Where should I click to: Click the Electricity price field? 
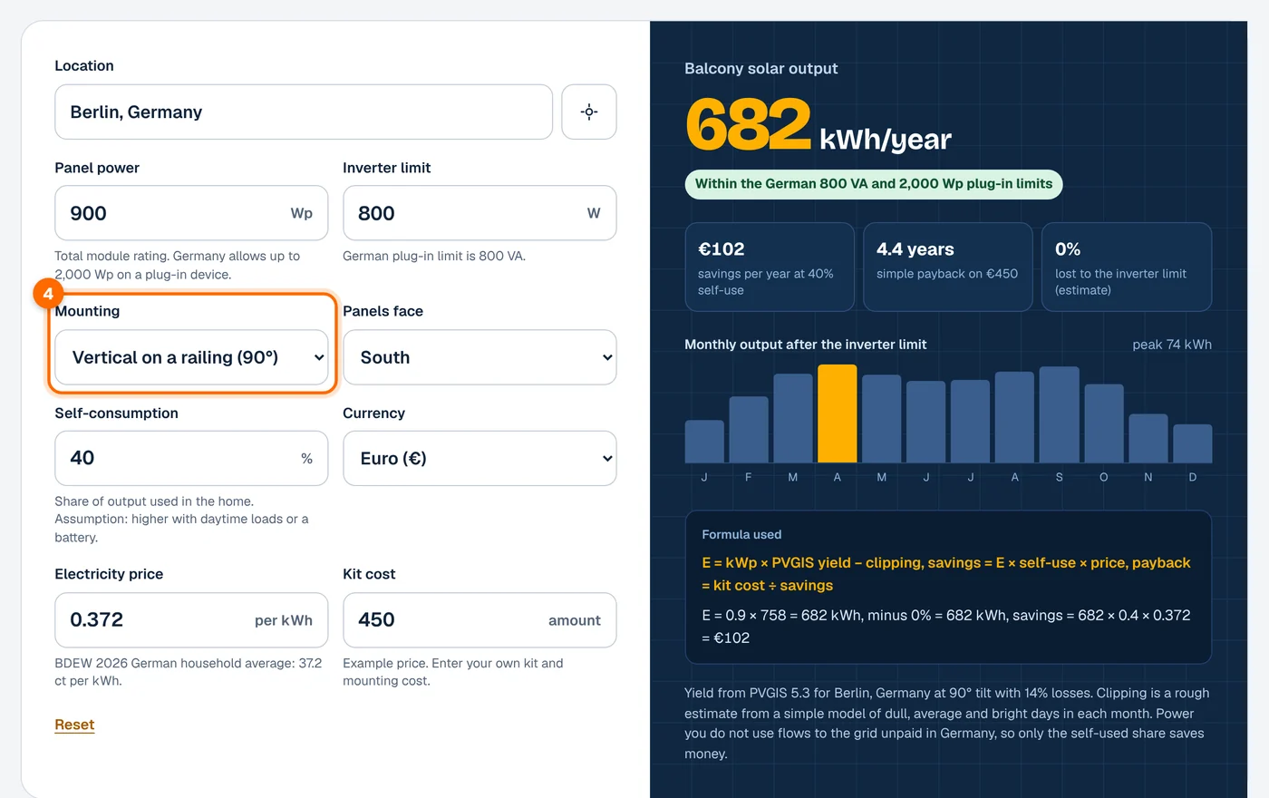(191, 620)
